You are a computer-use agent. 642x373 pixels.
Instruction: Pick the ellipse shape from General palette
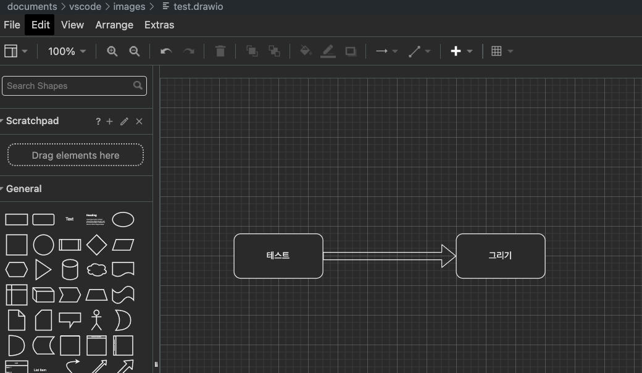pos(123,219)
